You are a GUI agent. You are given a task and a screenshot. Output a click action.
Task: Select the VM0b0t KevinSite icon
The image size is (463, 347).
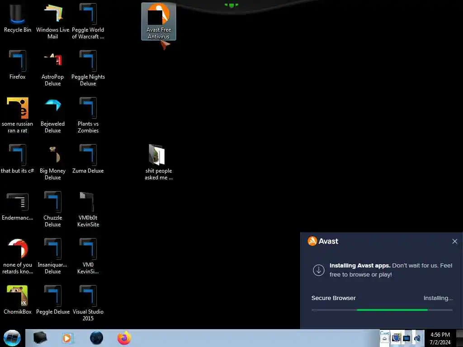[88, 209]
